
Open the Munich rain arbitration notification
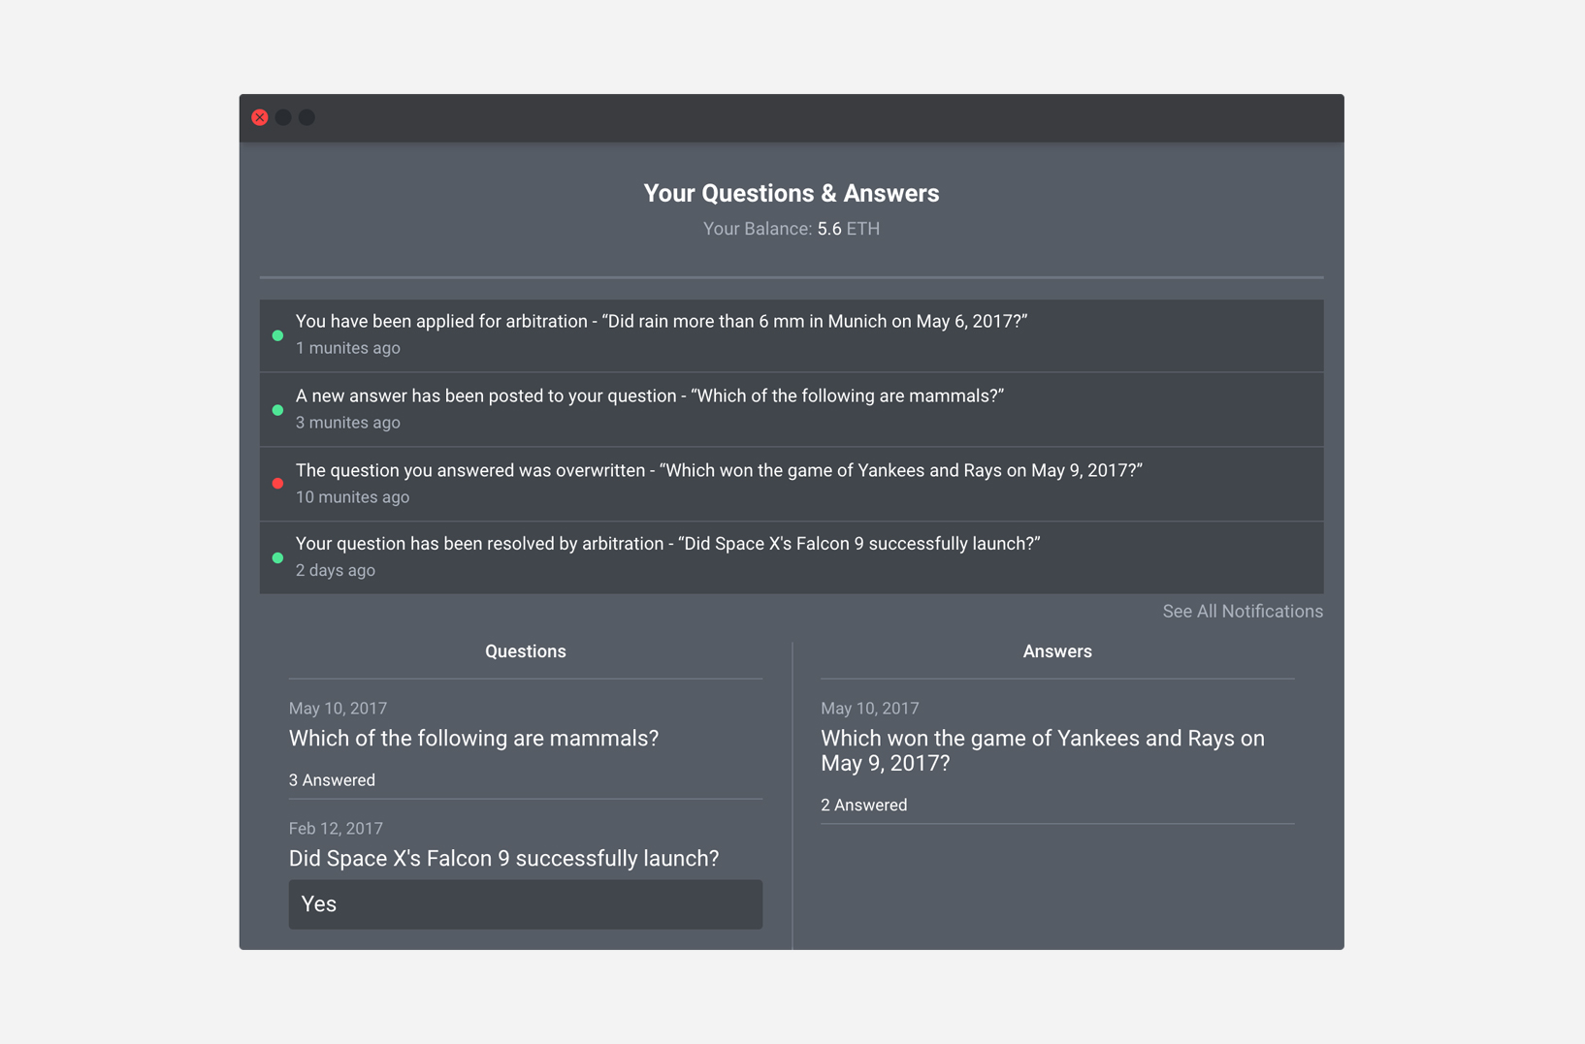[x=661, y=322]
